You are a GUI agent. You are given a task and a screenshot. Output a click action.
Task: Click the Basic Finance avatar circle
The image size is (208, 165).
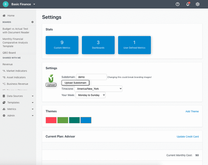click(x=5, y=4)
